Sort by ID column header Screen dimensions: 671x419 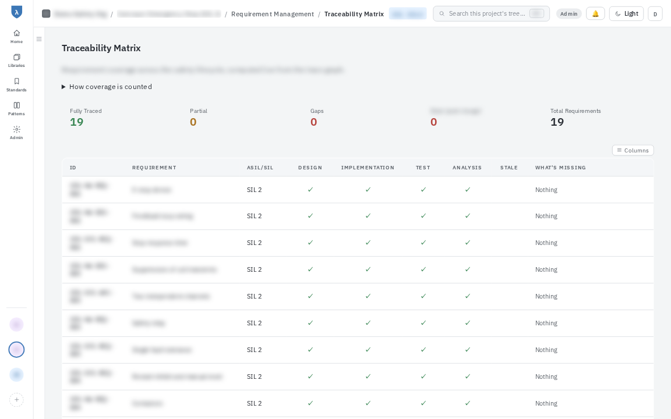coord(73,168)
